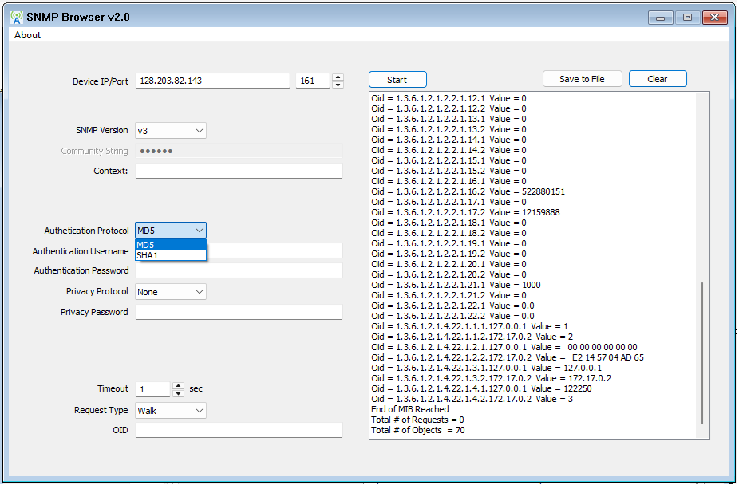Clear the output results
Screen dimensions: 739x485
tap(657, 78)
